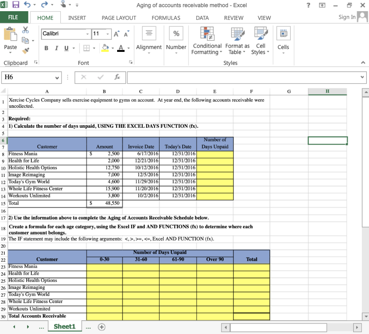This screenshot has height=334, width=369.
Task: Switch to the REVIEW tab
Action: point(234,18)
